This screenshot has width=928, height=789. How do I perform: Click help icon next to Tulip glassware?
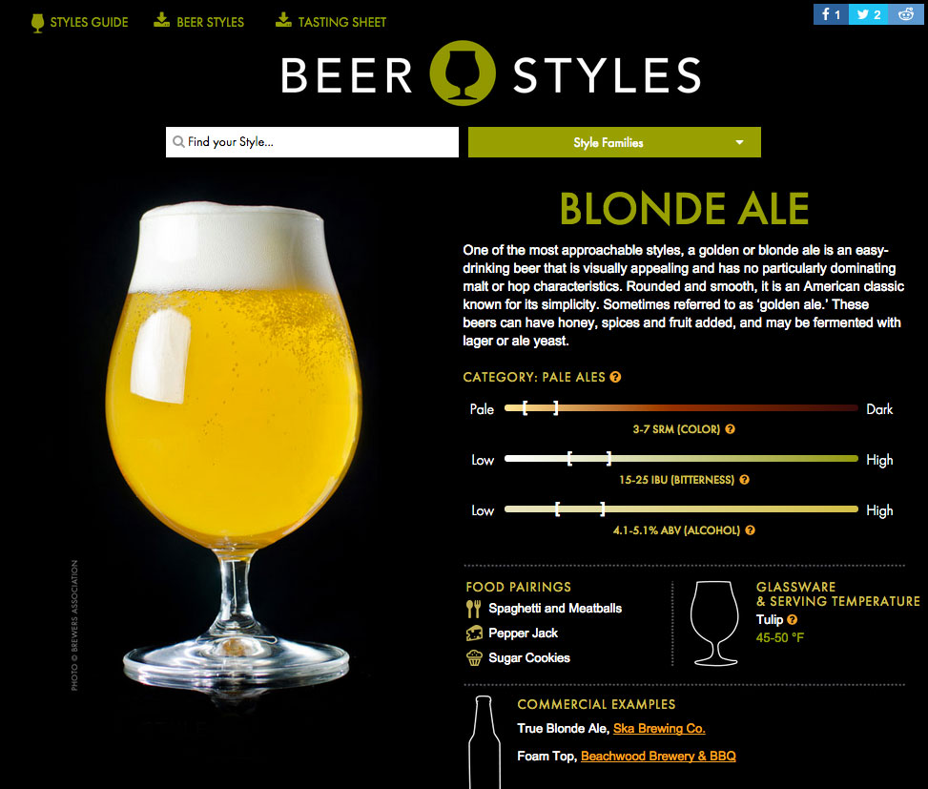tap(793, 620)
